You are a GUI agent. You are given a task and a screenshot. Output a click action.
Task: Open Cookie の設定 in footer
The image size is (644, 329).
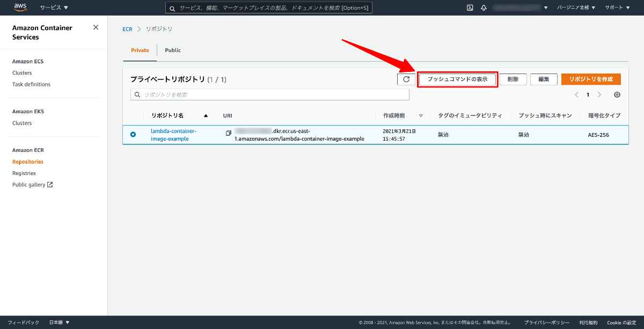click(621, 323)
